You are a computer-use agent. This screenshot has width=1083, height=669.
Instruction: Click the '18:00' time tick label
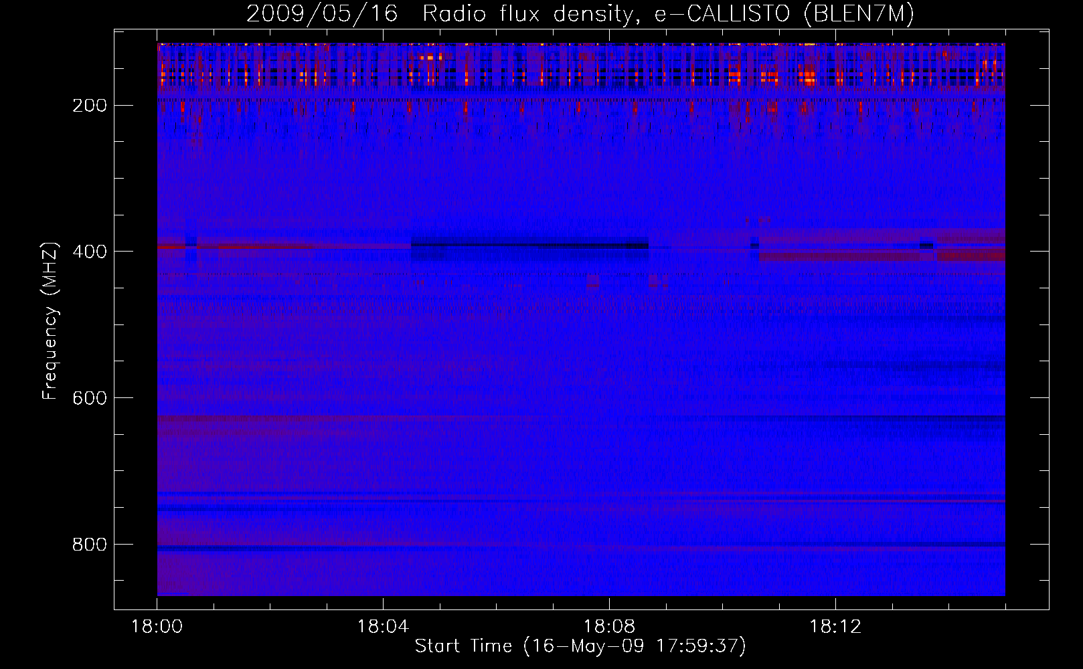pos(157,627)
